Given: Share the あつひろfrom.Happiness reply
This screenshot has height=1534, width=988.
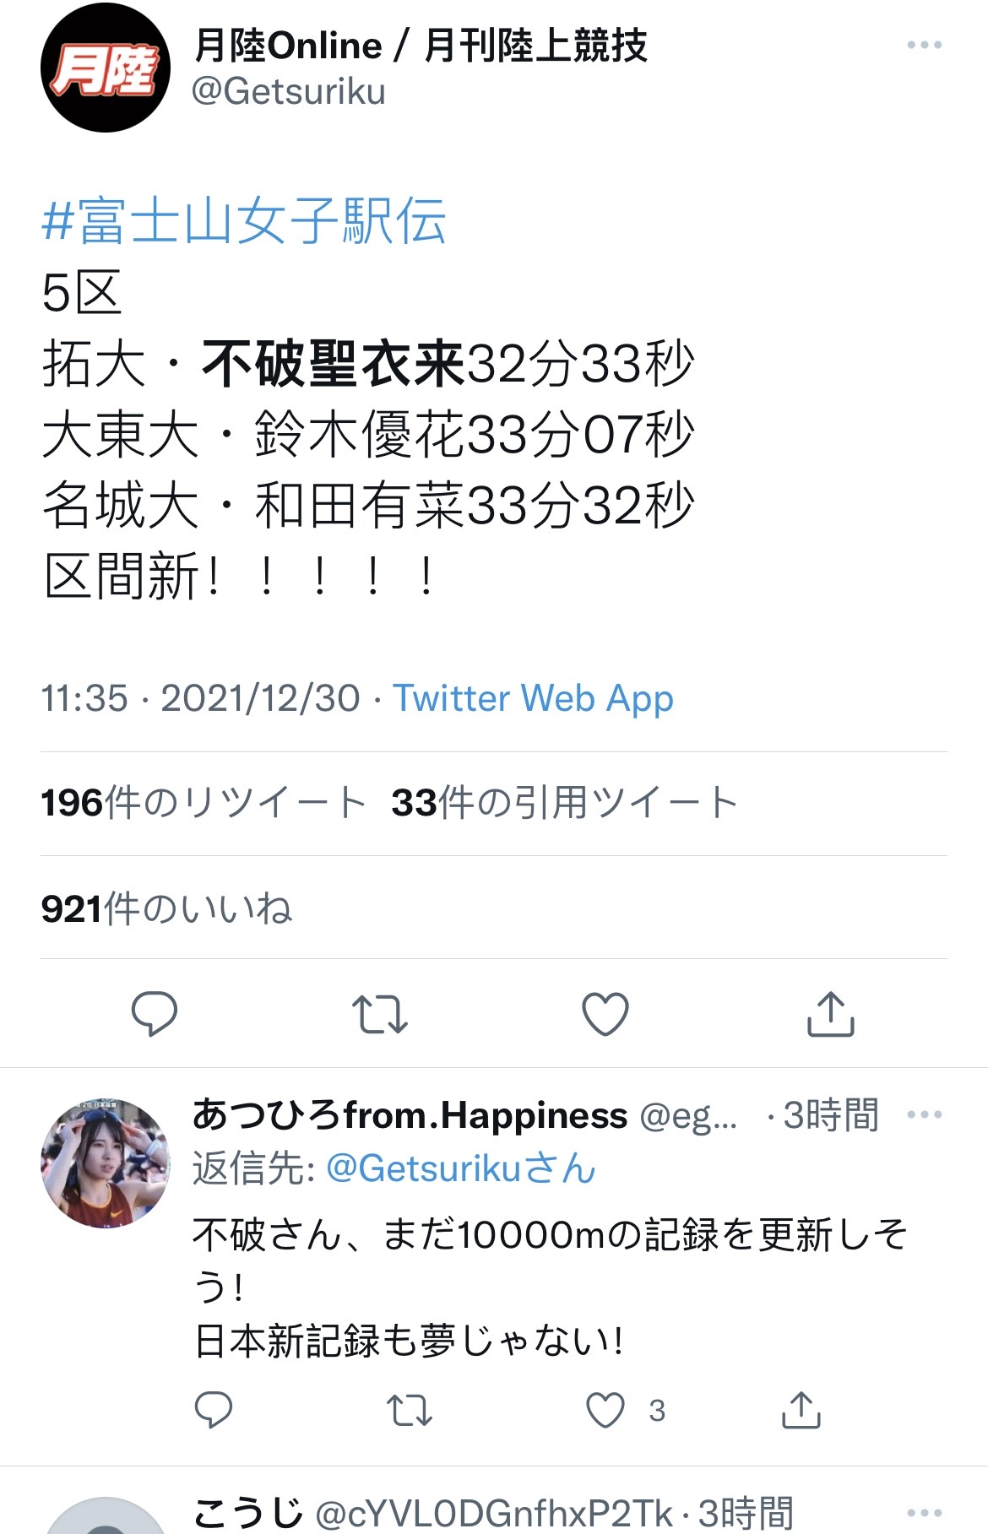Looking at the screenshot, I should coord(801,1409).
